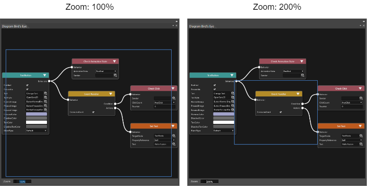Click the Zoom field showing 100%

(x=22, y=181)
